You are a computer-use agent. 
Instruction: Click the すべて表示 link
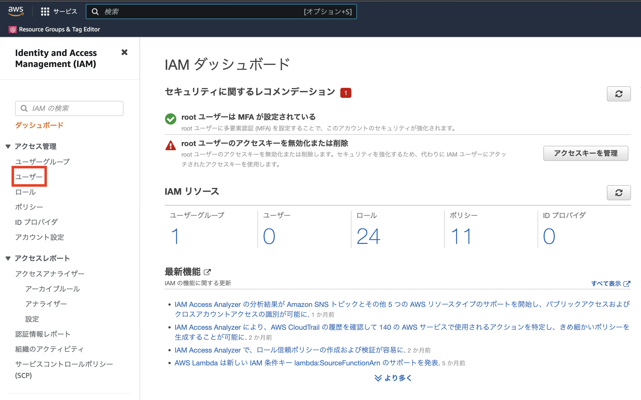coord(611,284)
